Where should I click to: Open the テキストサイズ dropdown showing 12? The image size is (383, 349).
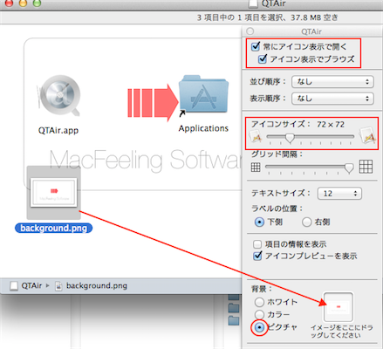pos(339,194)
